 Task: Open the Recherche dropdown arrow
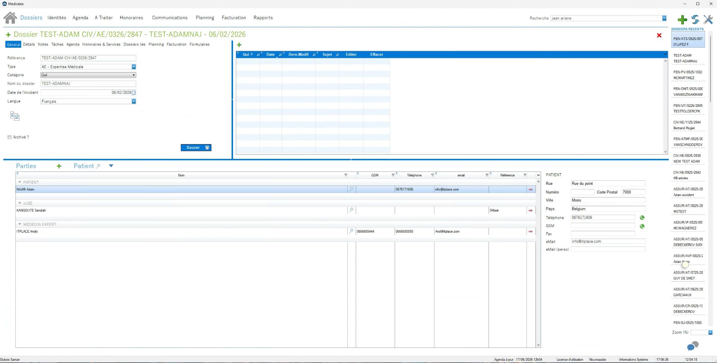coord(664,18)
